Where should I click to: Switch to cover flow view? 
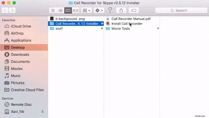click(x=76, y=10)
